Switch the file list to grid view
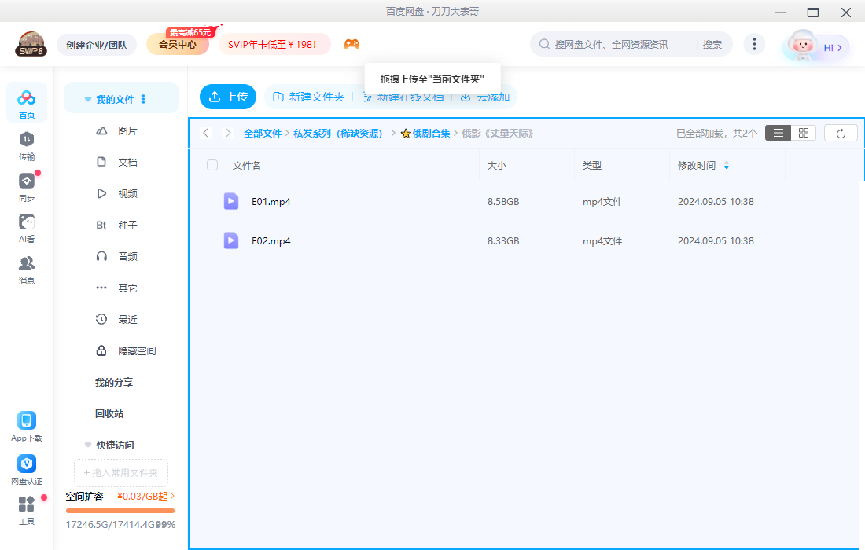 pos(803,133)
